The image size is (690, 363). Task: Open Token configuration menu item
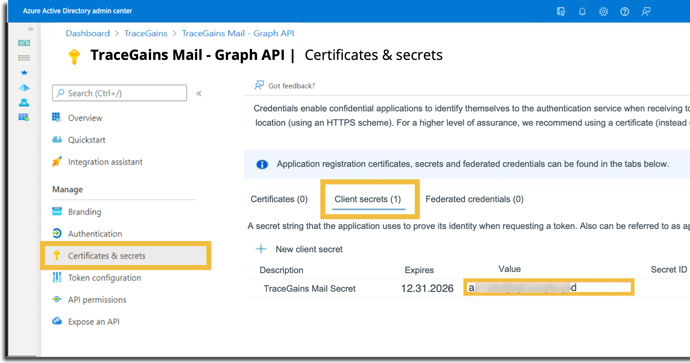pyautogui.click(x=105, y=278)
